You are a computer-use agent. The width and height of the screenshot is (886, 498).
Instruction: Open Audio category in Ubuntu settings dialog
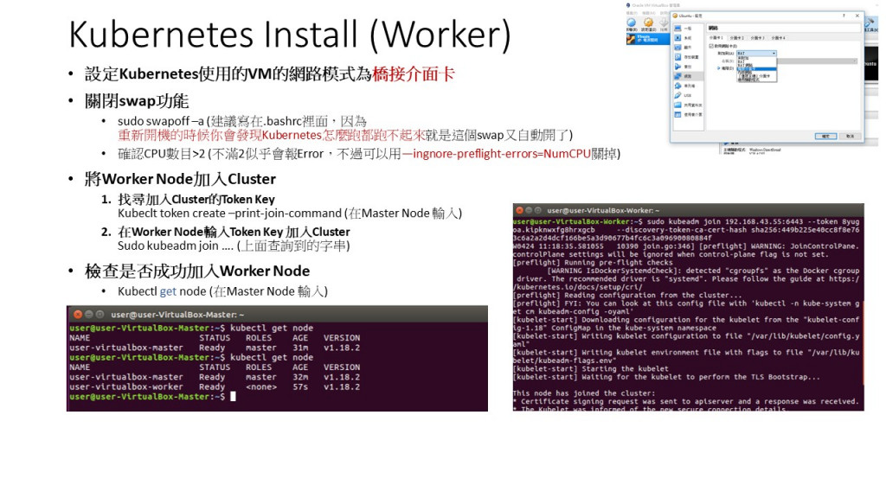click(688, 67)
